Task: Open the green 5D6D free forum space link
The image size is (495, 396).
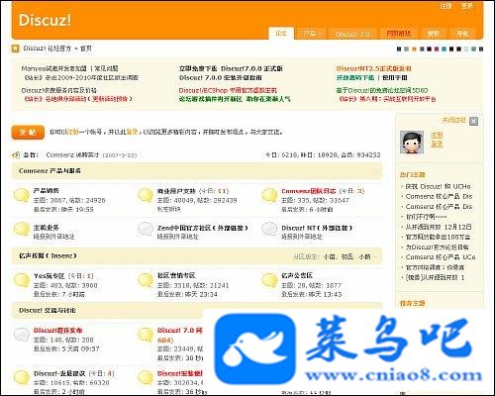Action: click(x=382, y=90)
